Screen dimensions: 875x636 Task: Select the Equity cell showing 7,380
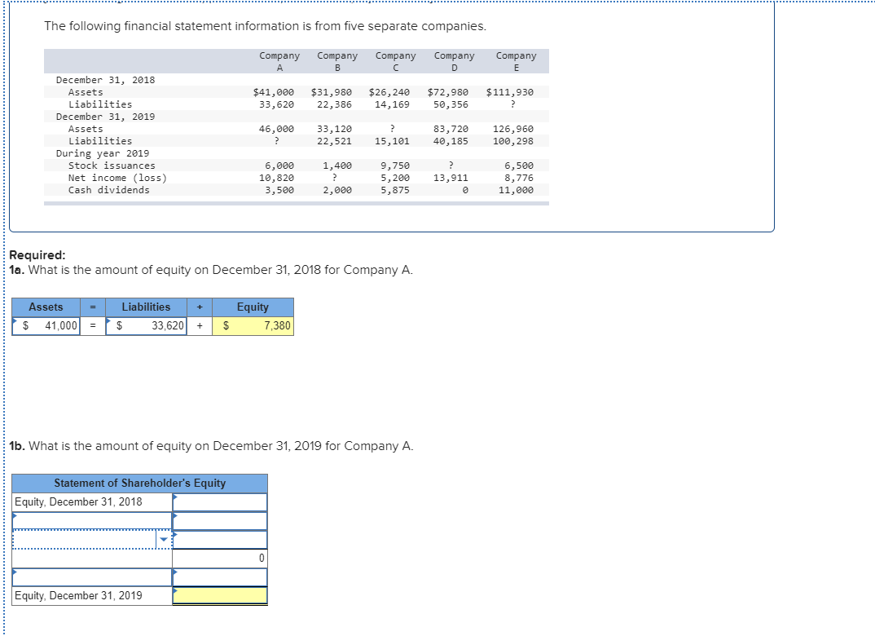pyautogui.click(x=253, y=325)
